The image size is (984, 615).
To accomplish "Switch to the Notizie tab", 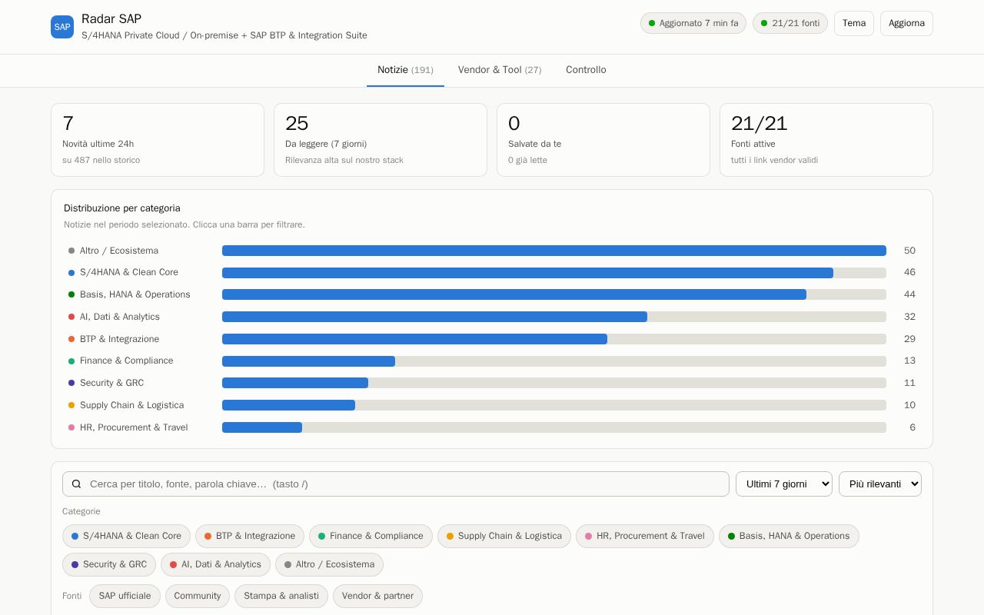I will (405, 70).
